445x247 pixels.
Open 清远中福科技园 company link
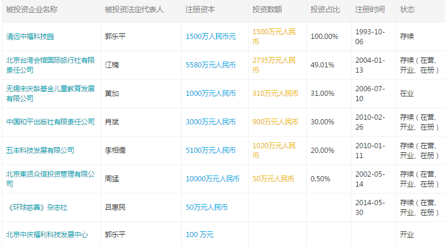[30, 37]
